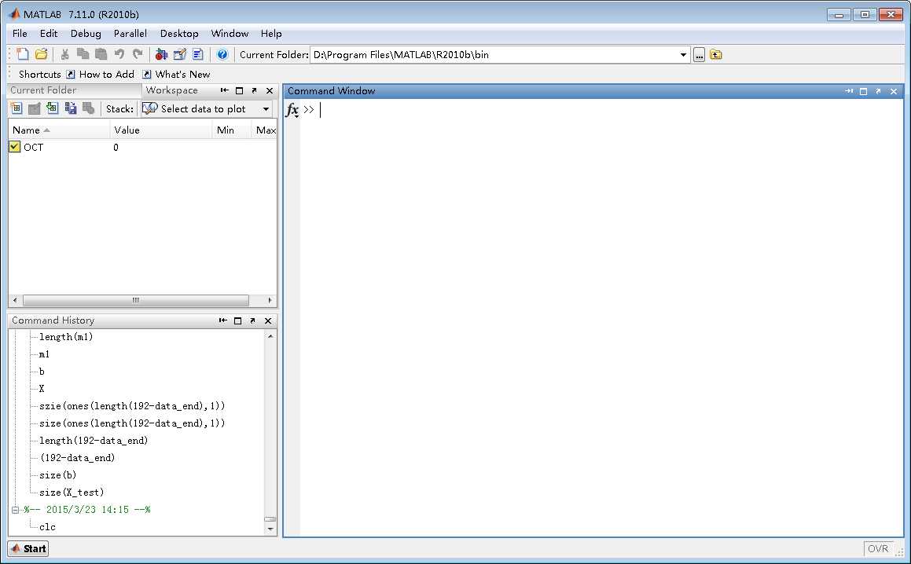Click the Paste icon in toolbar

click(101, 55)
